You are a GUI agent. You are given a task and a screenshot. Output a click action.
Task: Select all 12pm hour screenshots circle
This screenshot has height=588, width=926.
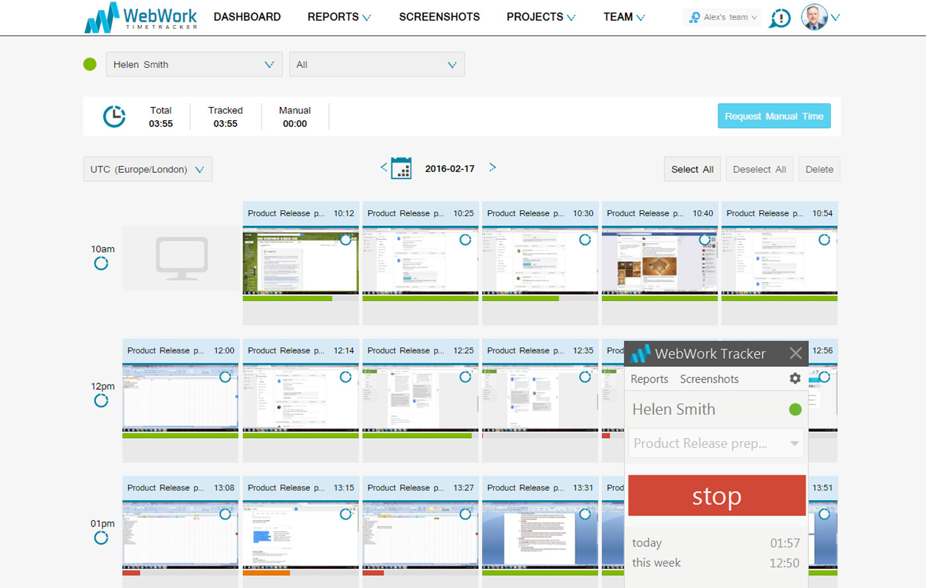click(x=101, y=401)
